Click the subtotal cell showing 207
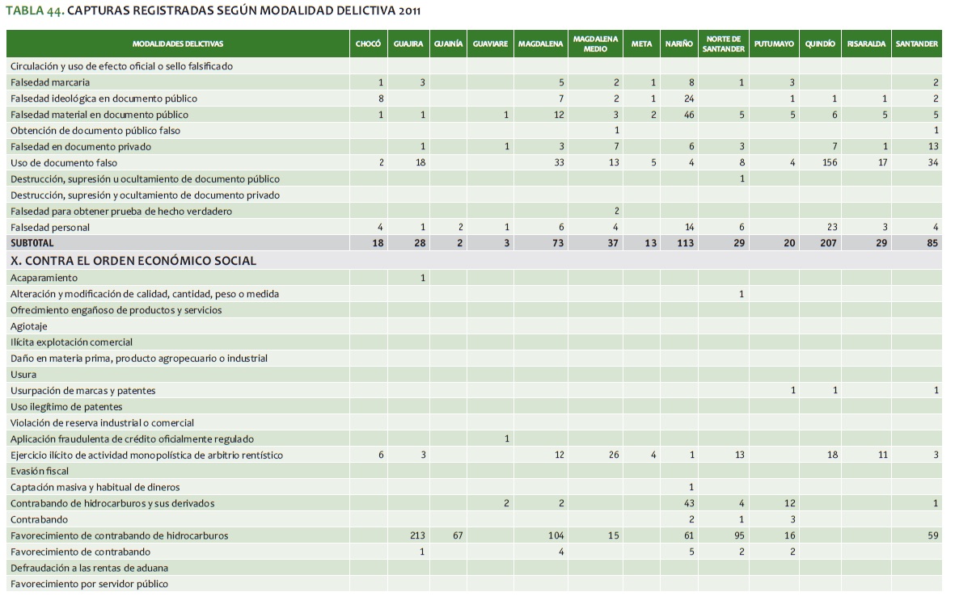Image resolution: width=955 pixels, height=596 pixels. tap(827, 243)
